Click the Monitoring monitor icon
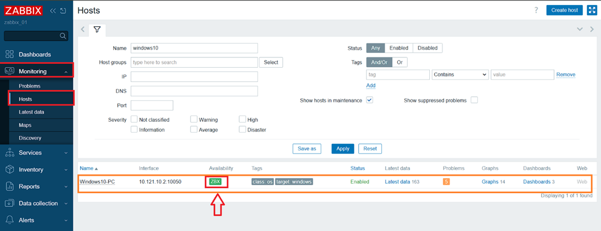601x231 pixels. click(x=10, y=71)
